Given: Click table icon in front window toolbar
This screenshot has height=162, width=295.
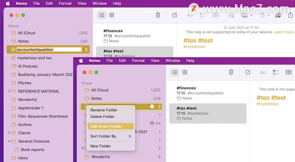Looking at the screenshot, I should pos(288,72).
